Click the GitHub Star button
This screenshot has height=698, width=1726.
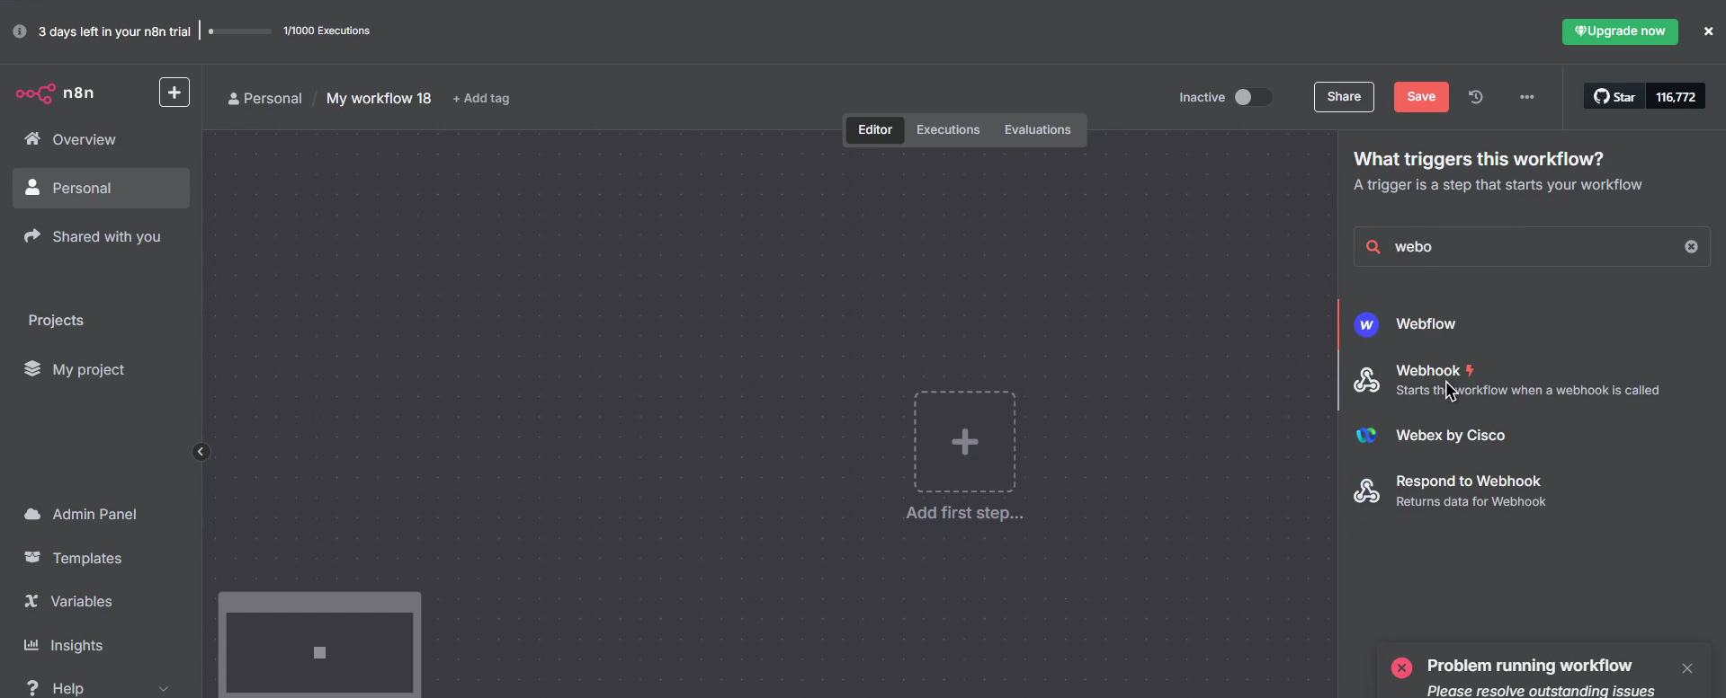tap(1614, 97)
